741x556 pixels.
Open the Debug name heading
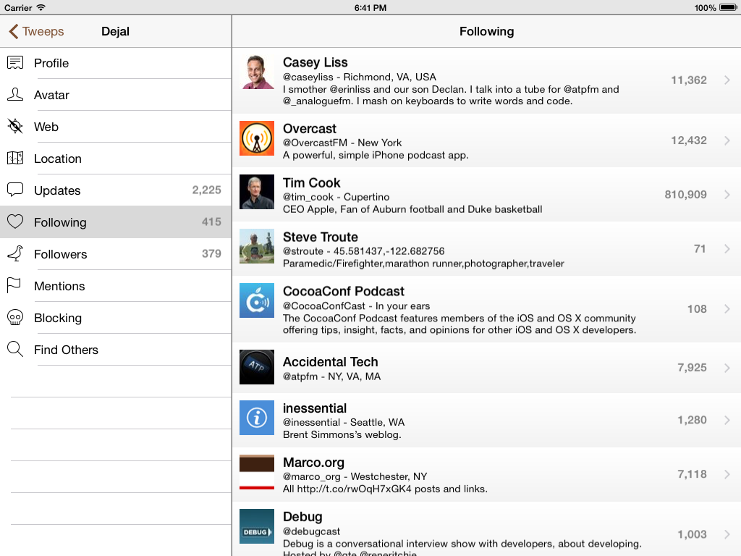coord(302,517)
